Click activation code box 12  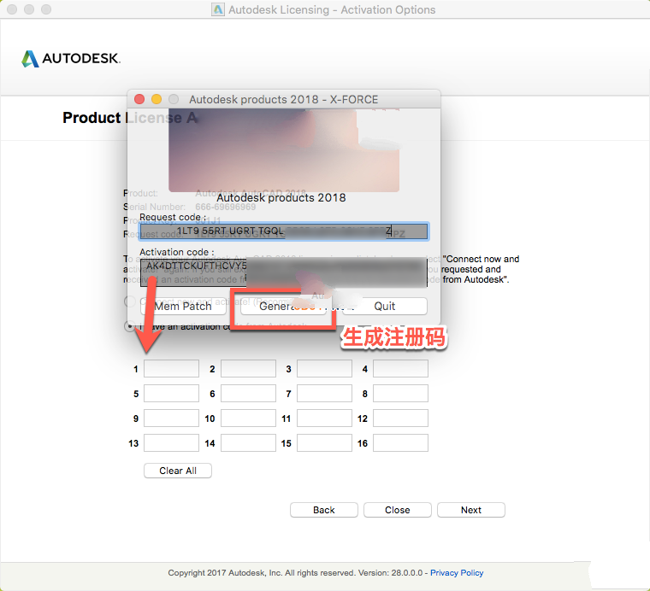[x=400, y=418]
